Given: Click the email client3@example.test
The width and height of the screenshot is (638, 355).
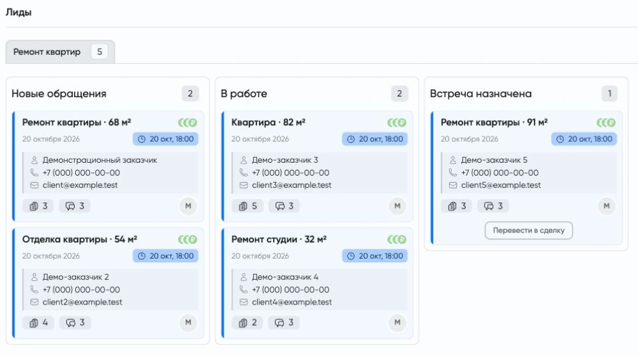Looking at the screenshot, I should pyautogui.click(x=292, y=185).
